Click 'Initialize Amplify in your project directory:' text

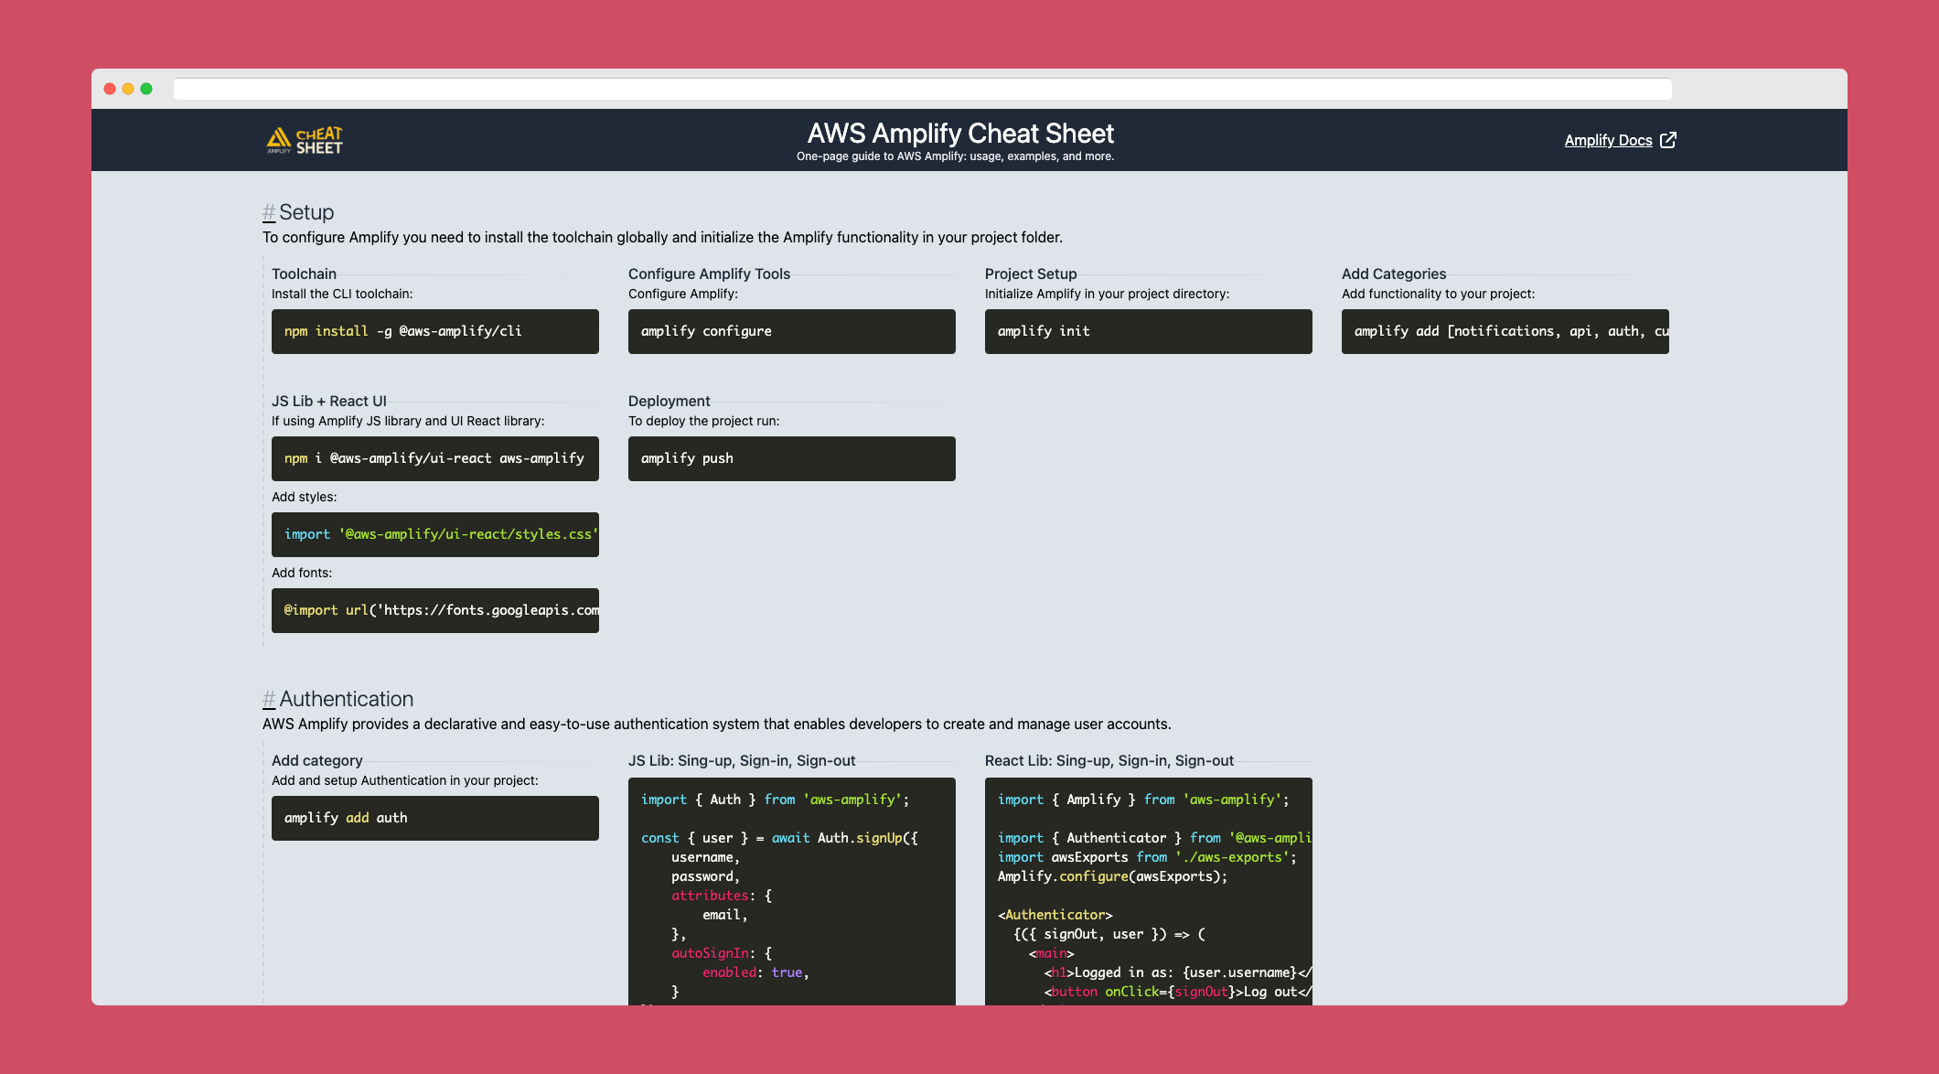click(x=1107, y=294)
